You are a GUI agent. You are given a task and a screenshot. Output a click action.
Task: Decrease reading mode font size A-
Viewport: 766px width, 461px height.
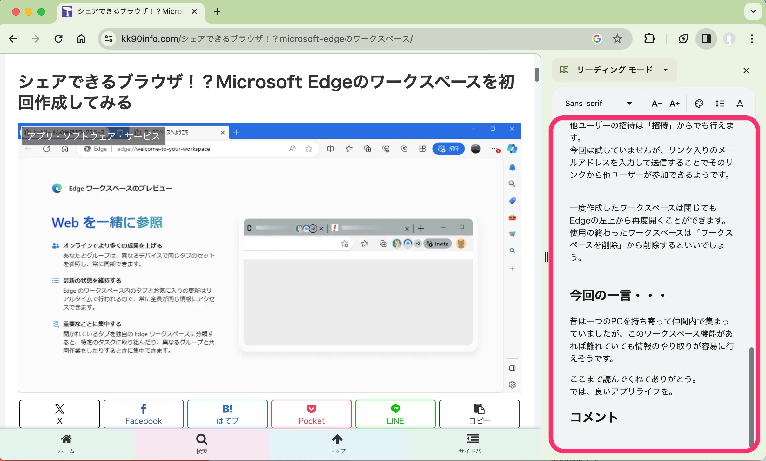tap(656, 104)
